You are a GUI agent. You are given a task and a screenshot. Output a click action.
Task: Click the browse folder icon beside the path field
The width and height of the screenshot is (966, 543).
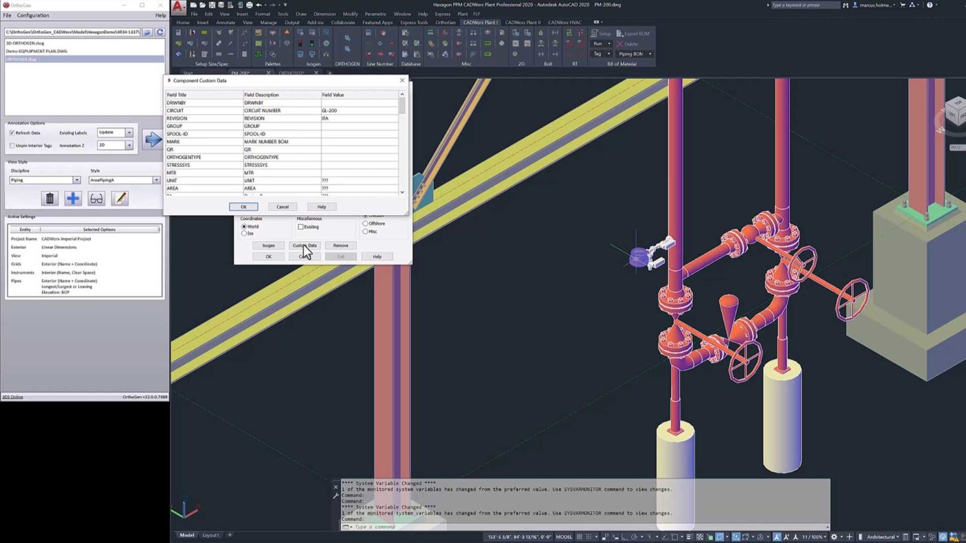point(147,32)
